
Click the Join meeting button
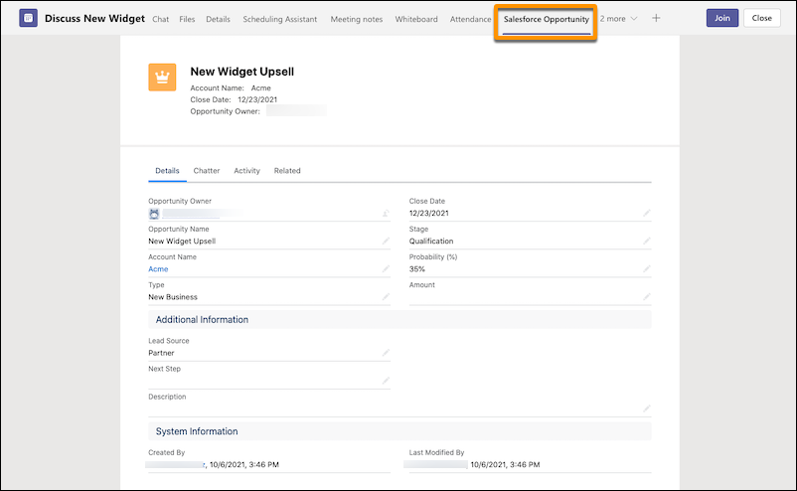tap(722, 18)
